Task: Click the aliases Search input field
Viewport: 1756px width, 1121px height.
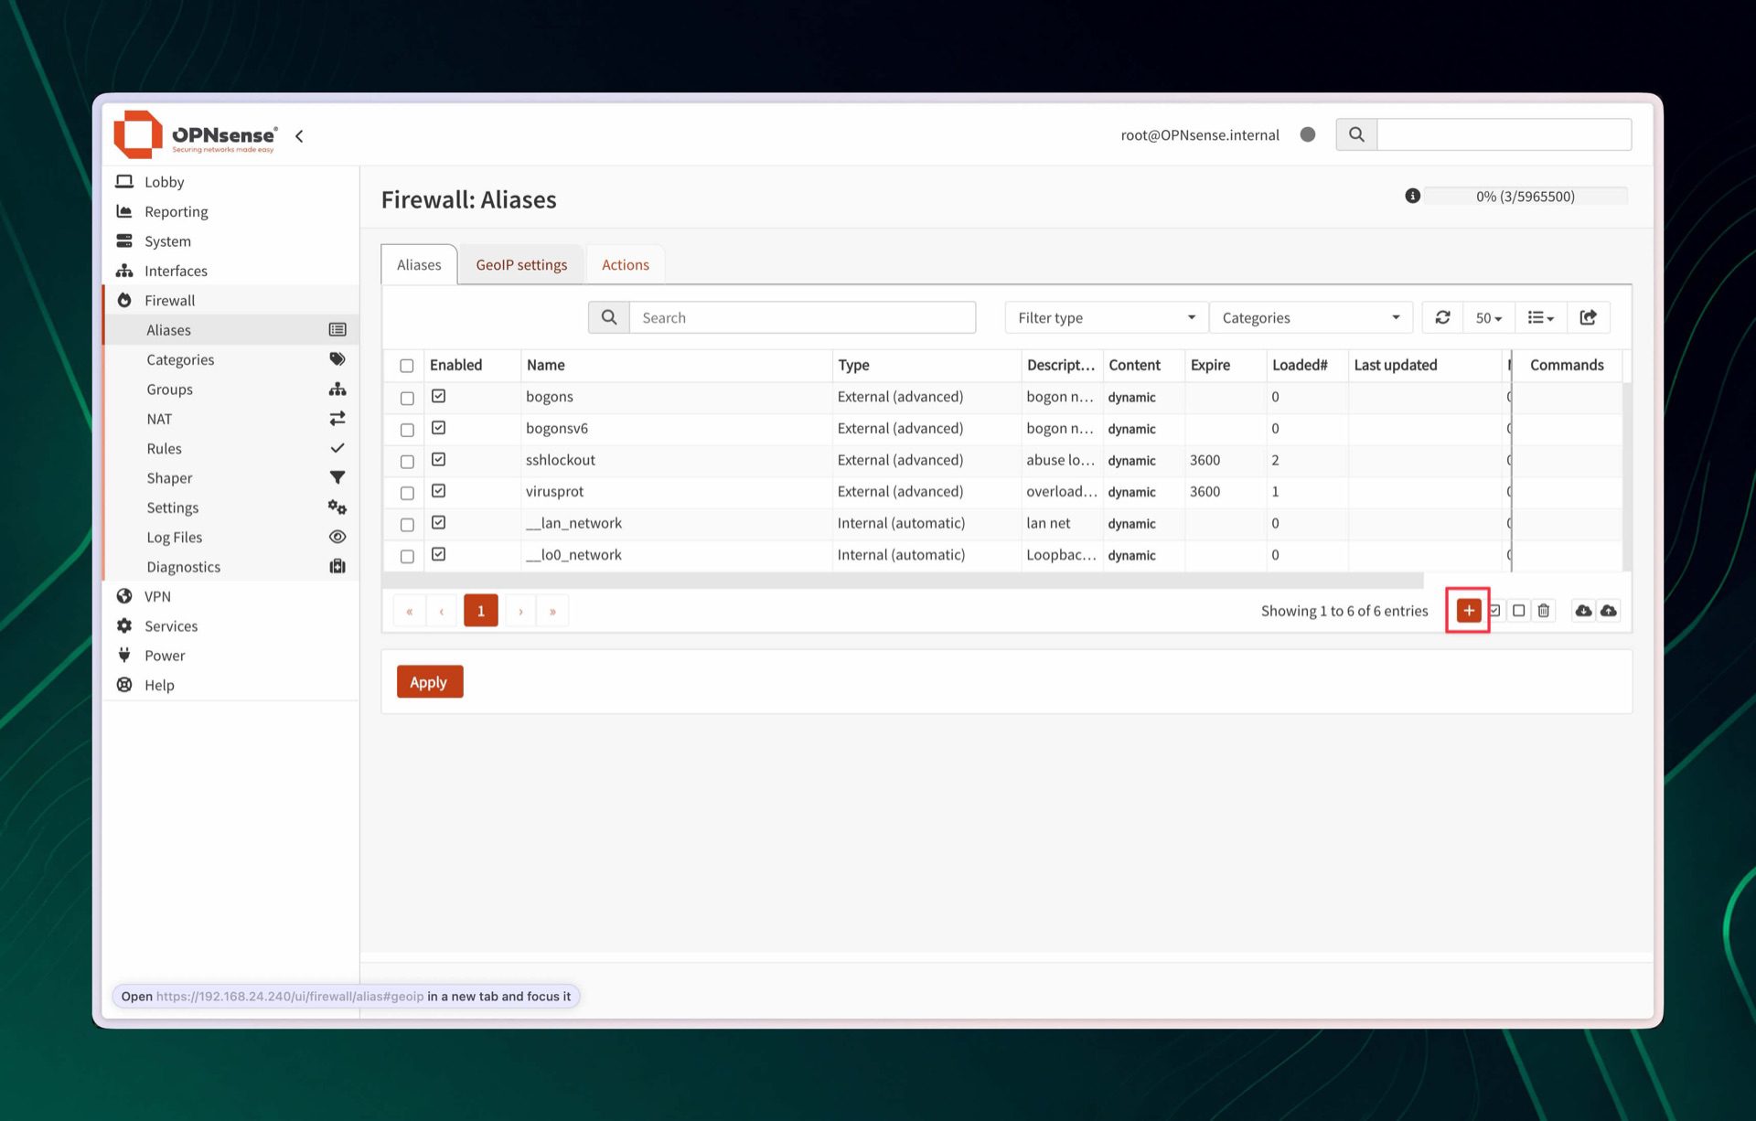Action: coord(802,317)
